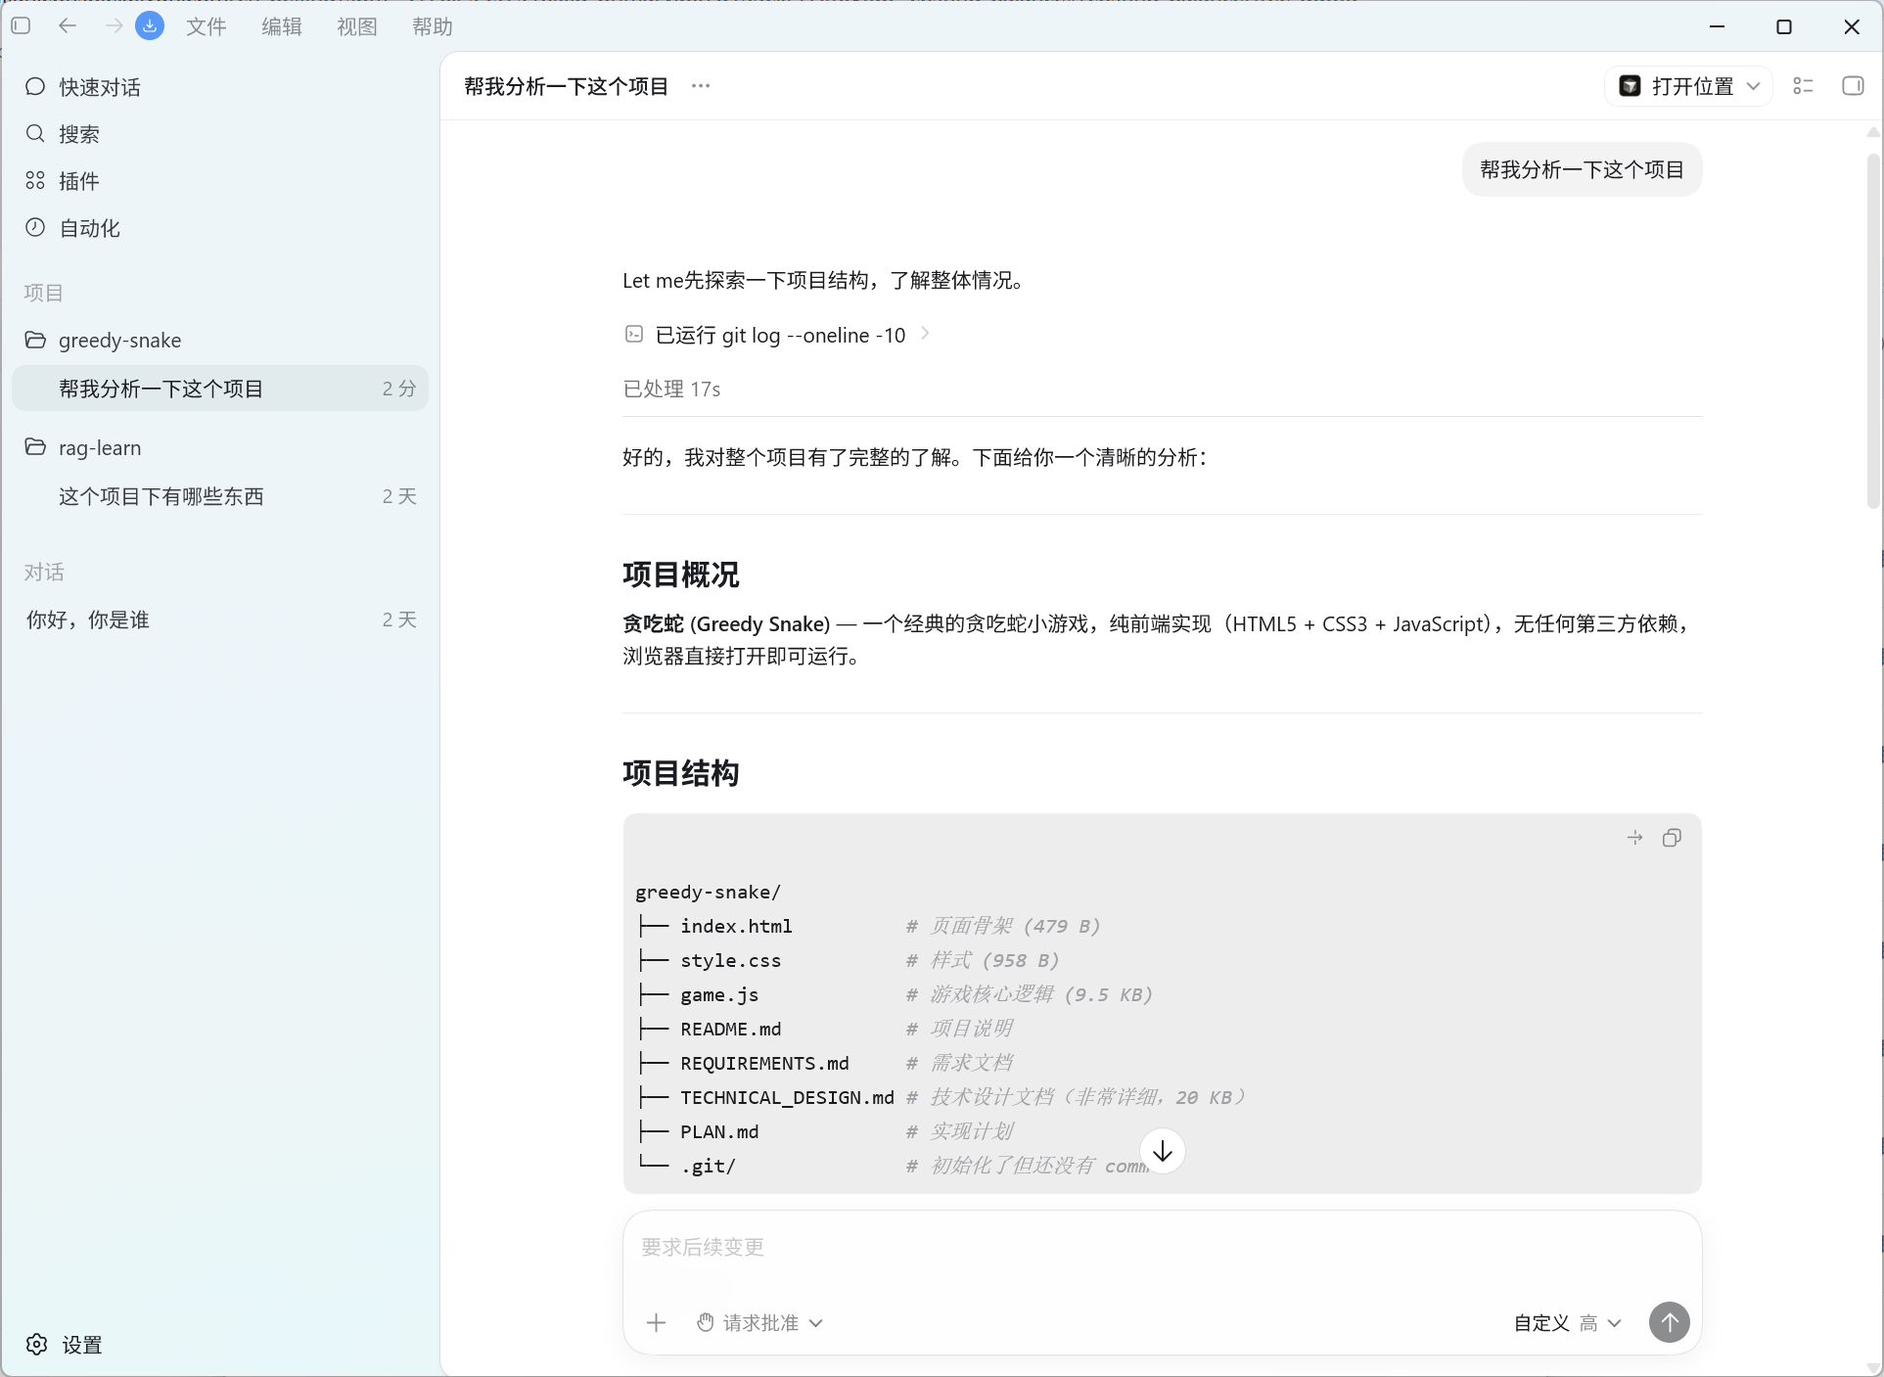This screenshot has width=1884, height=1377.
Task: Click the terminal icon beside 已运行
Action: (634, 335)
